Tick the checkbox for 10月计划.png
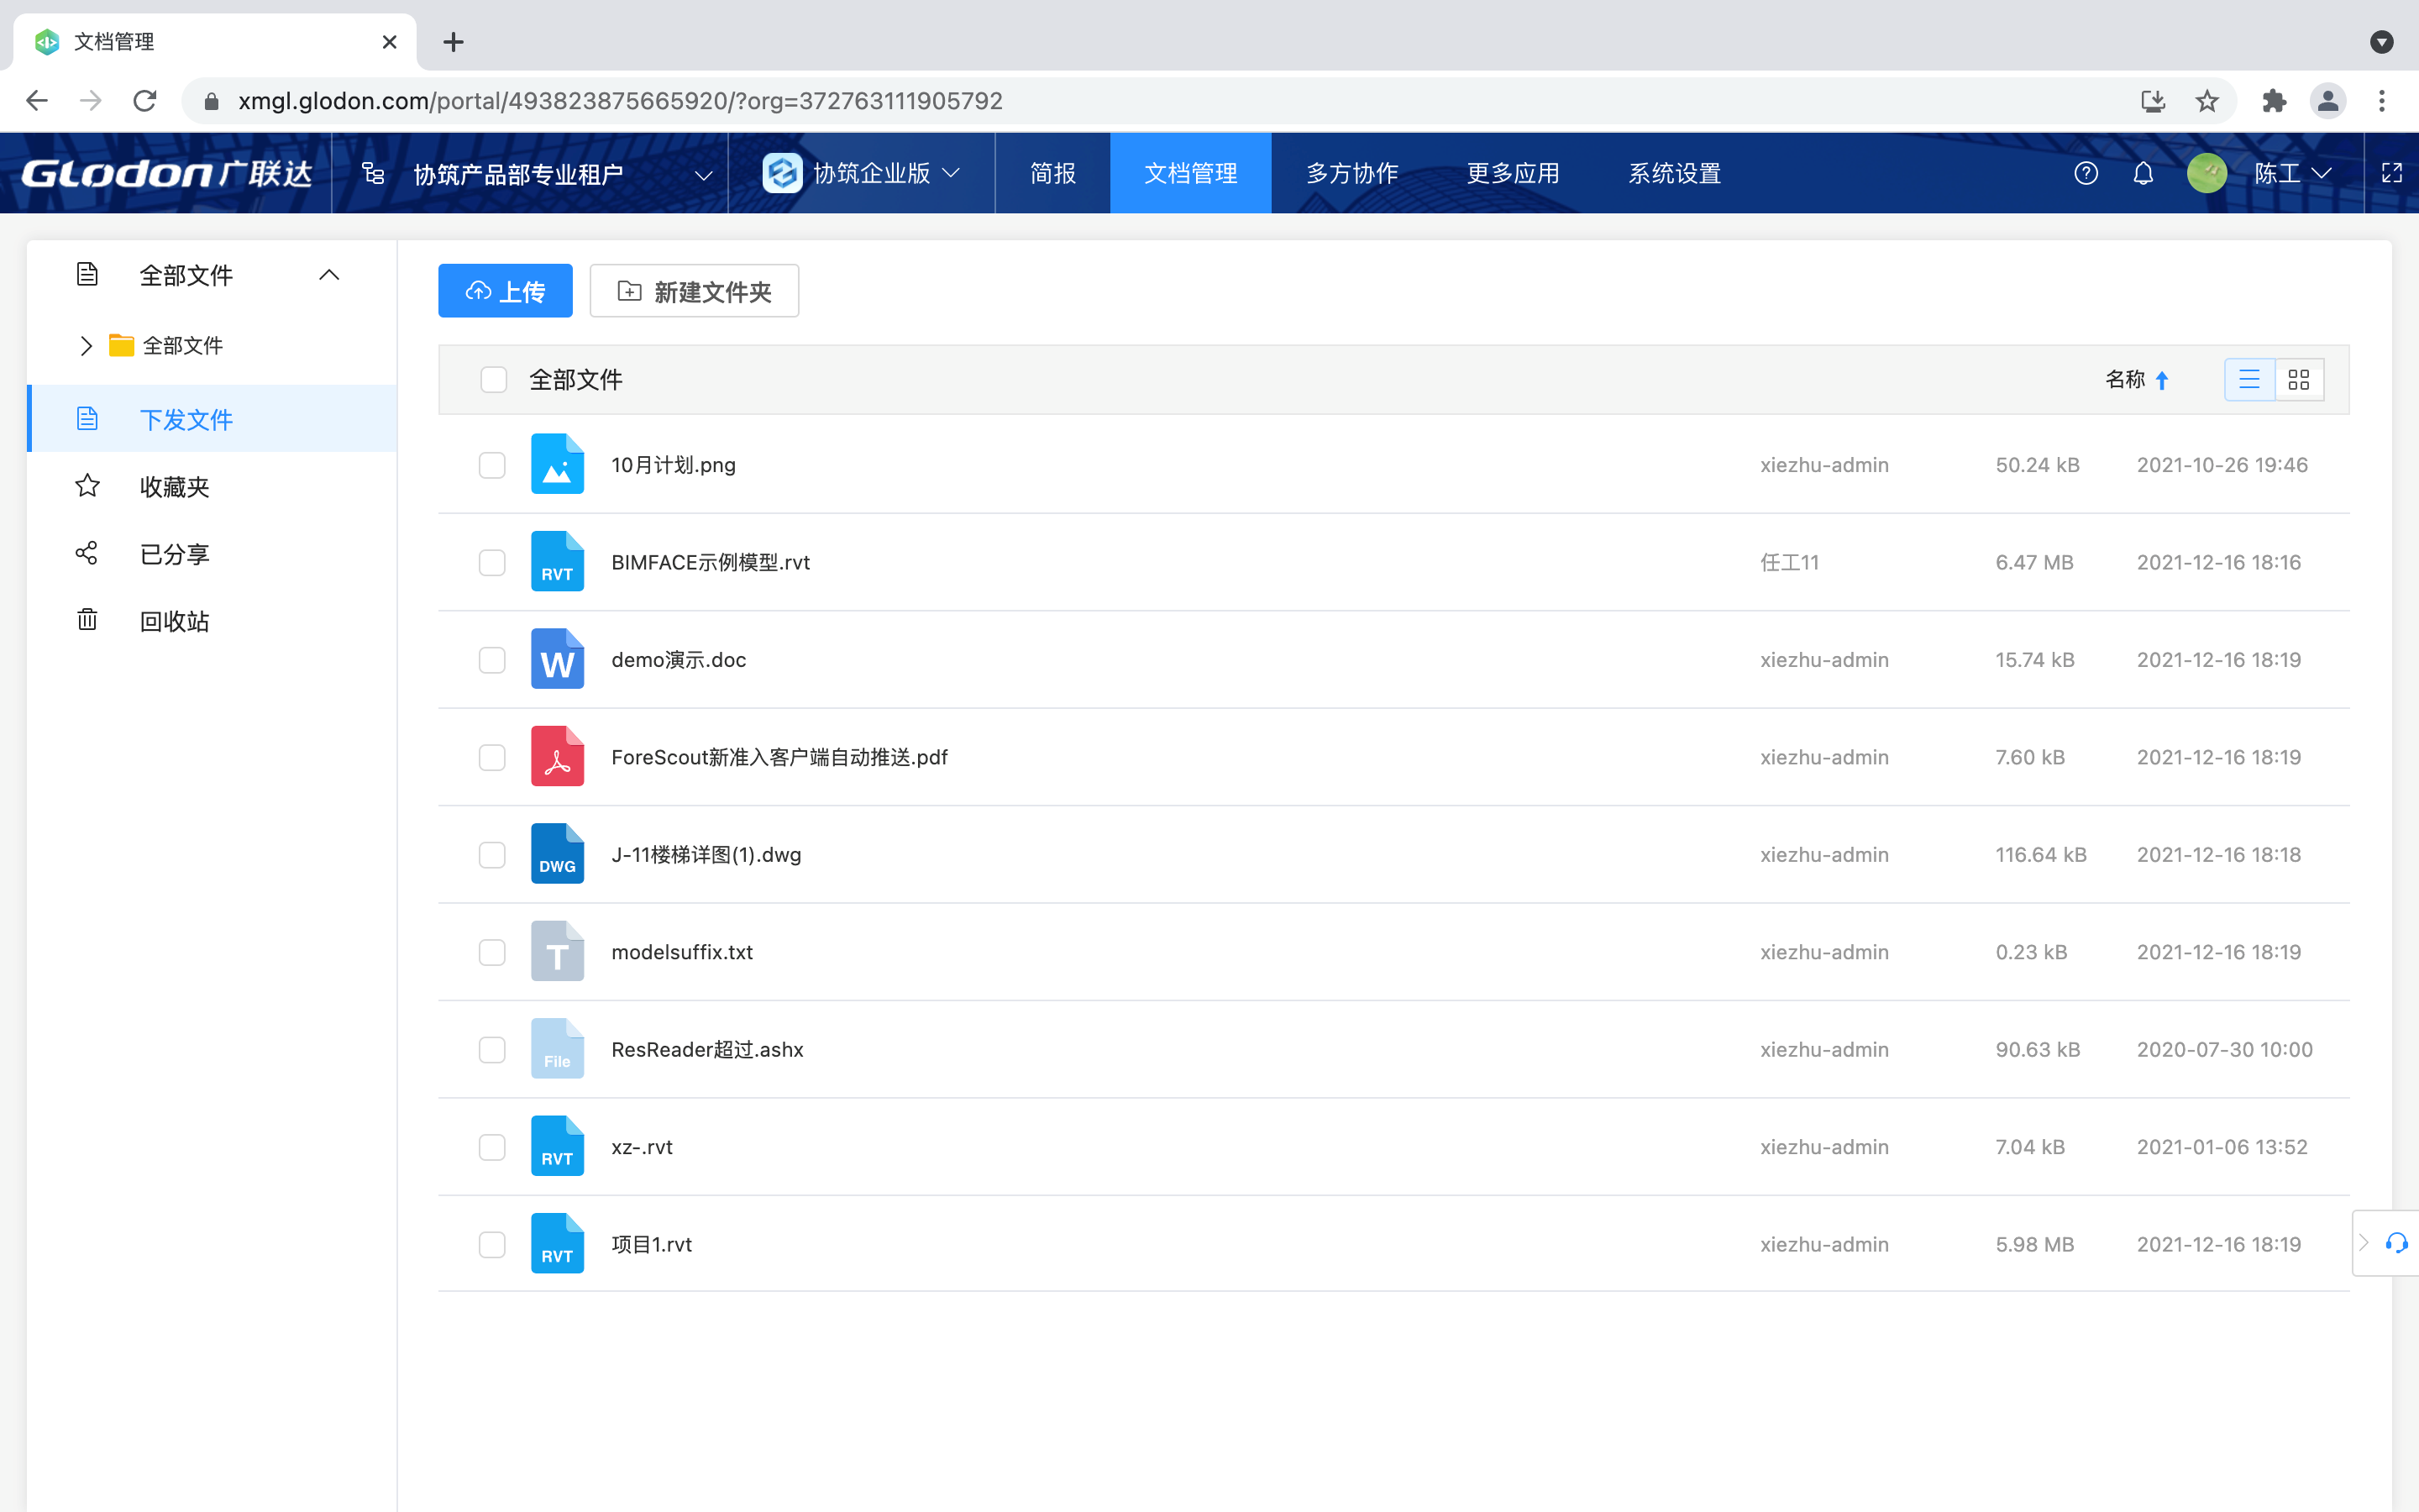Viewport: 2419px width, 1512px height. 492,465
